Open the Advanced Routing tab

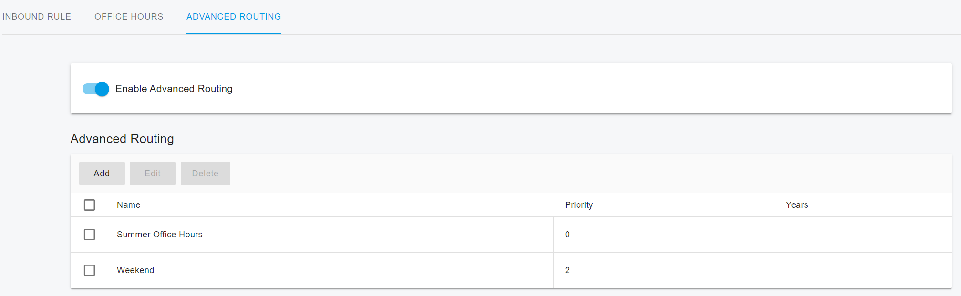point(233,16)
